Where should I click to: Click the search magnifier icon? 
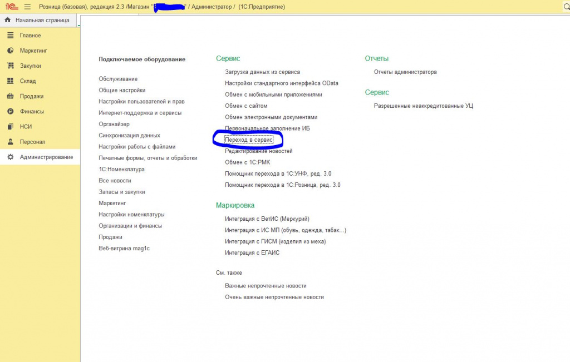pyautogui.click(x=566, y=7)
